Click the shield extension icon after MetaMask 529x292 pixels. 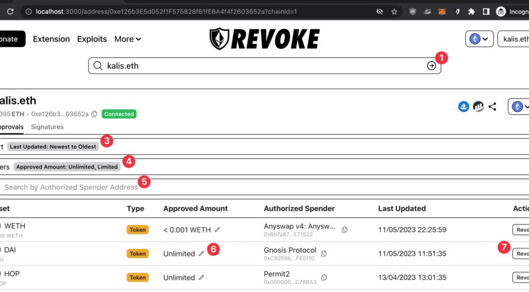[457, 11]
